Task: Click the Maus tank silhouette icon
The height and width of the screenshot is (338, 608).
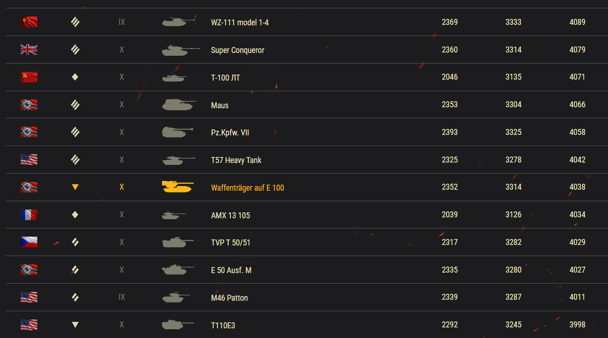Action: point(179,105)
